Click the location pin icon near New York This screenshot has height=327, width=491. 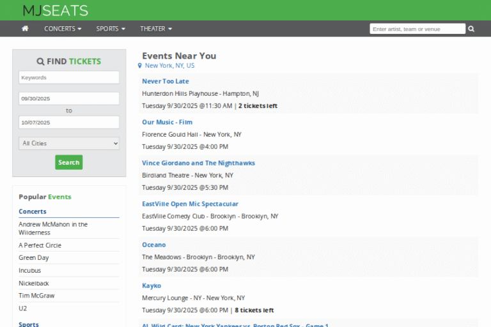pyautogui.click(x=140, y=66)
